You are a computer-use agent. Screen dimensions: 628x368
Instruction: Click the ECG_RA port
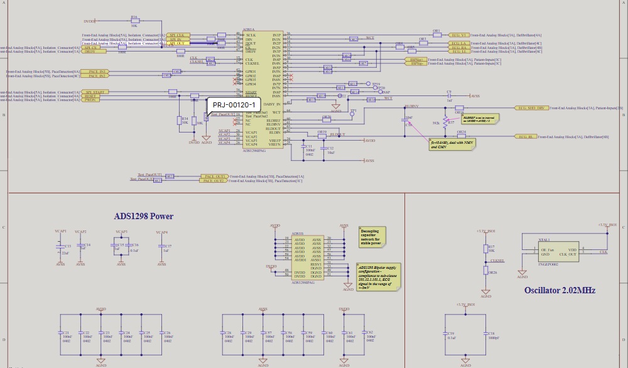[x=458, y=48]
